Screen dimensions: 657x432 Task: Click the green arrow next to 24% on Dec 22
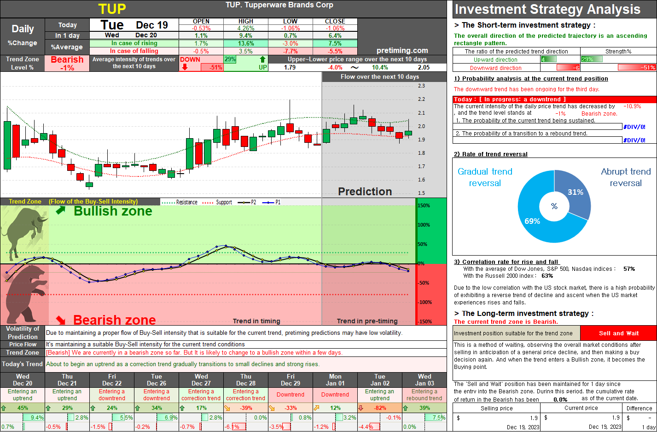[x=93, y=408]
